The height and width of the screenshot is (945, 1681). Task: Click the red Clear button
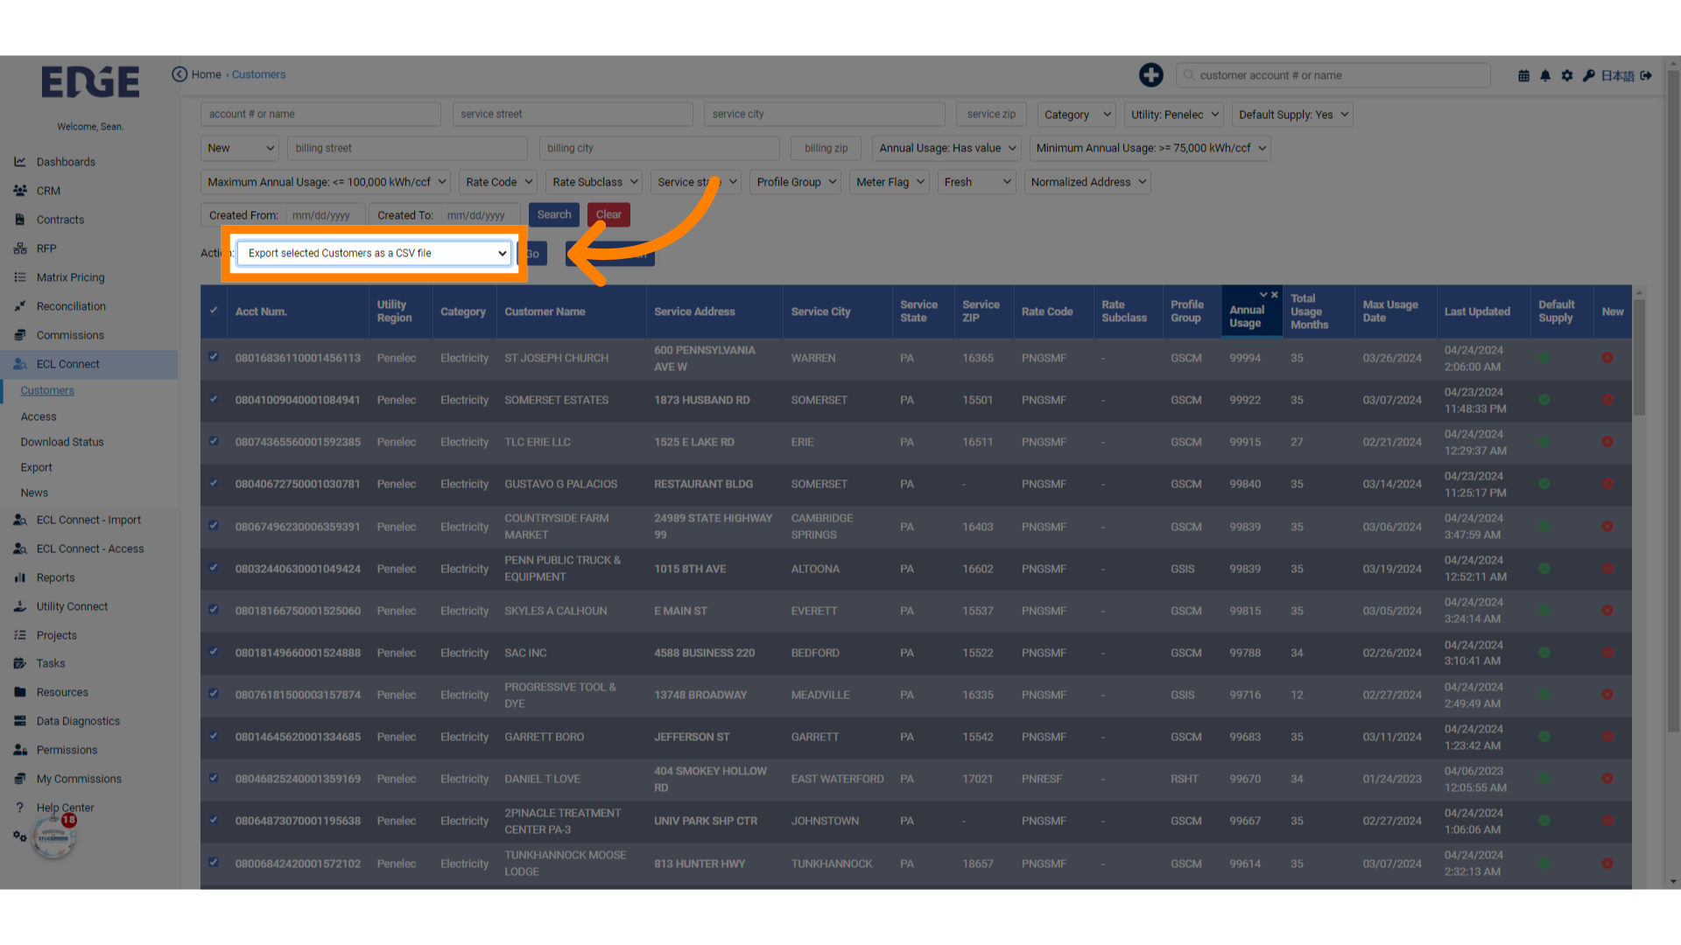click(608, 215)
